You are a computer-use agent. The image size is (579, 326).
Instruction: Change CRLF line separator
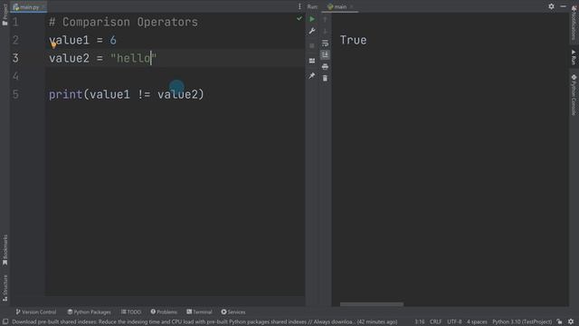point(435,322)
